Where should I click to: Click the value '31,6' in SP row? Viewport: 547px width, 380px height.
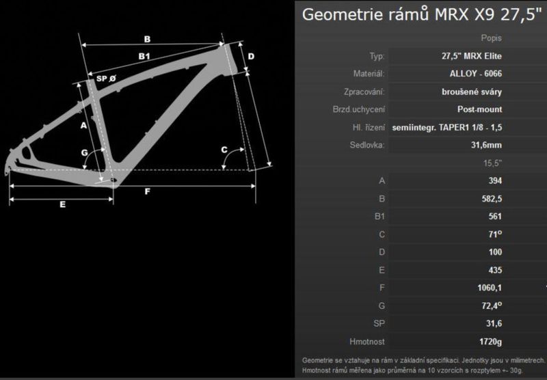click(494, 323)
